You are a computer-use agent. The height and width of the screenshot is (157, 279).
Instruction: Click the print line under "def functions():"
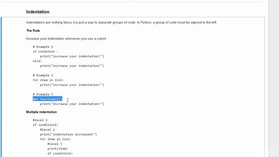pos(72,104)
